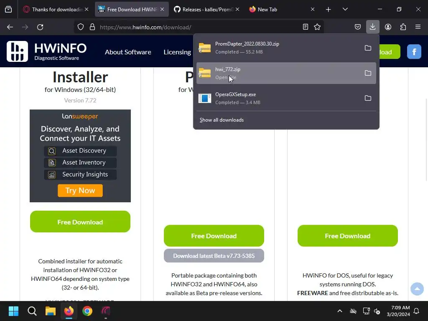This screenshot has width=428, height=321.
Task: Toggle reader view icon
Action: 306,27
